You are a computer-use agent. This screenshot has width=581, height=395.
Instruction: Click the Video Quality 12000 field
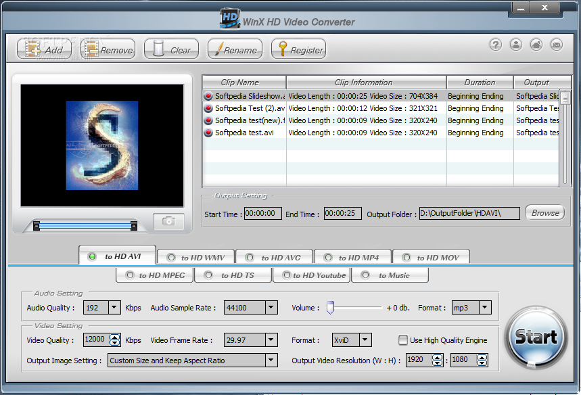96,340
